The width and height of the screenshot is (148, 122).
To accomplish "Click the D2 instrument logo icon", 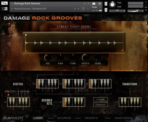I will coord(4,9).
